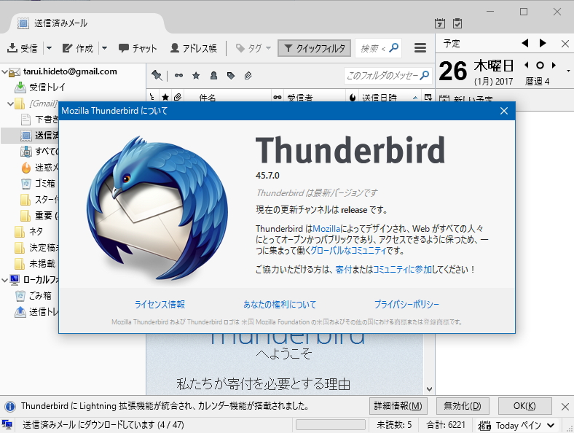
Task: Open the プライバシーポリシー link
Action: [406, 305]
